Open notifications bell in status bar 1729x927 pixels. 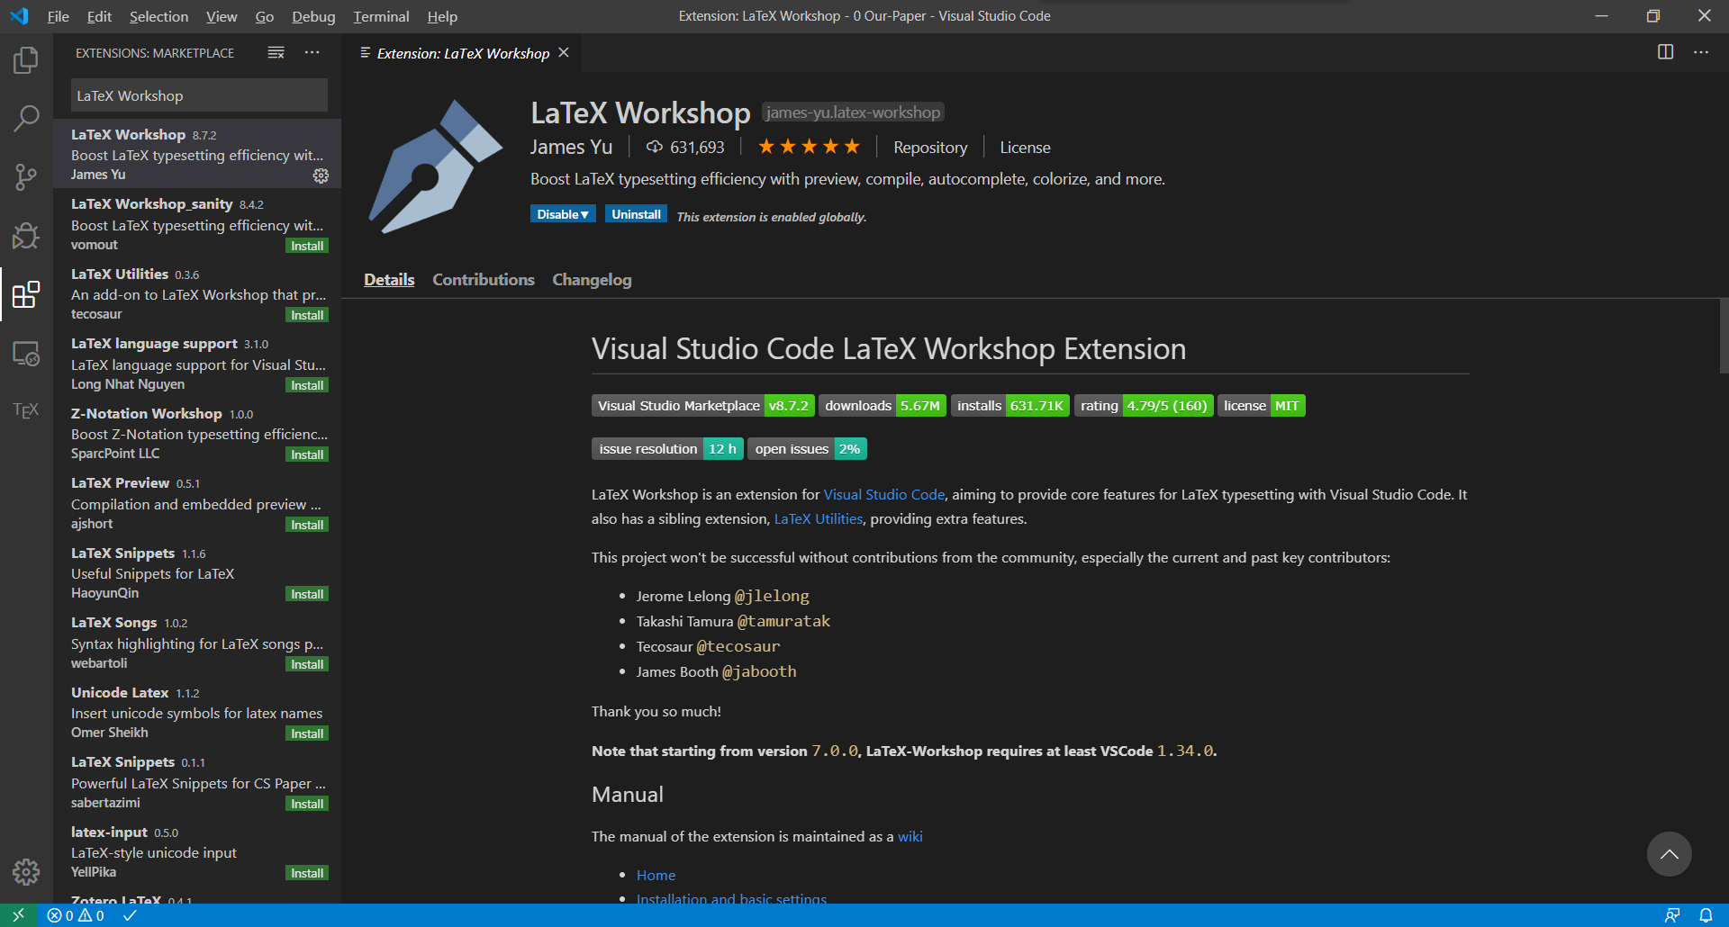(1706, 915)
